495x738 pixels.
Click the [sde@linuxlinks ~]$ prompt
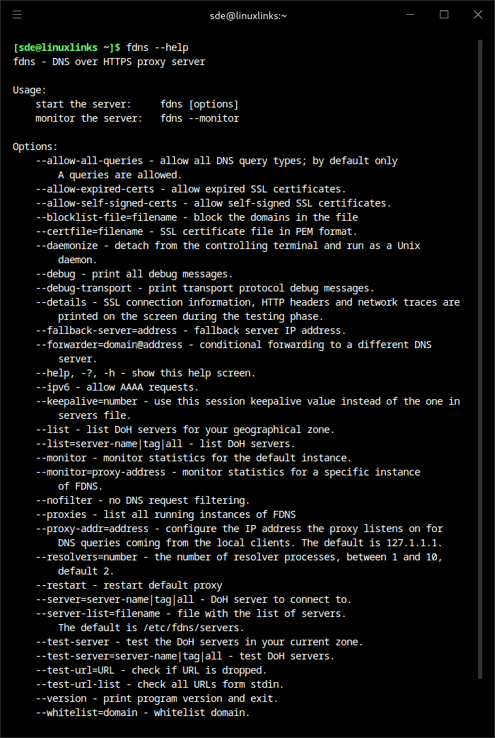[66, 47]
